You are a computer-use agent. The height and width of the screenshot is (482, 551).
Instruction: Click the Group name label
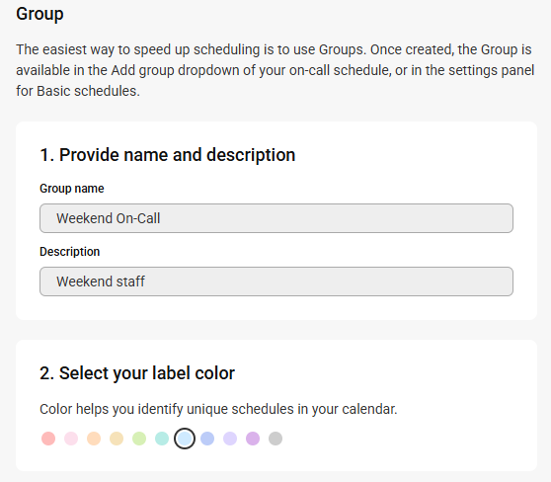[72, 189]
